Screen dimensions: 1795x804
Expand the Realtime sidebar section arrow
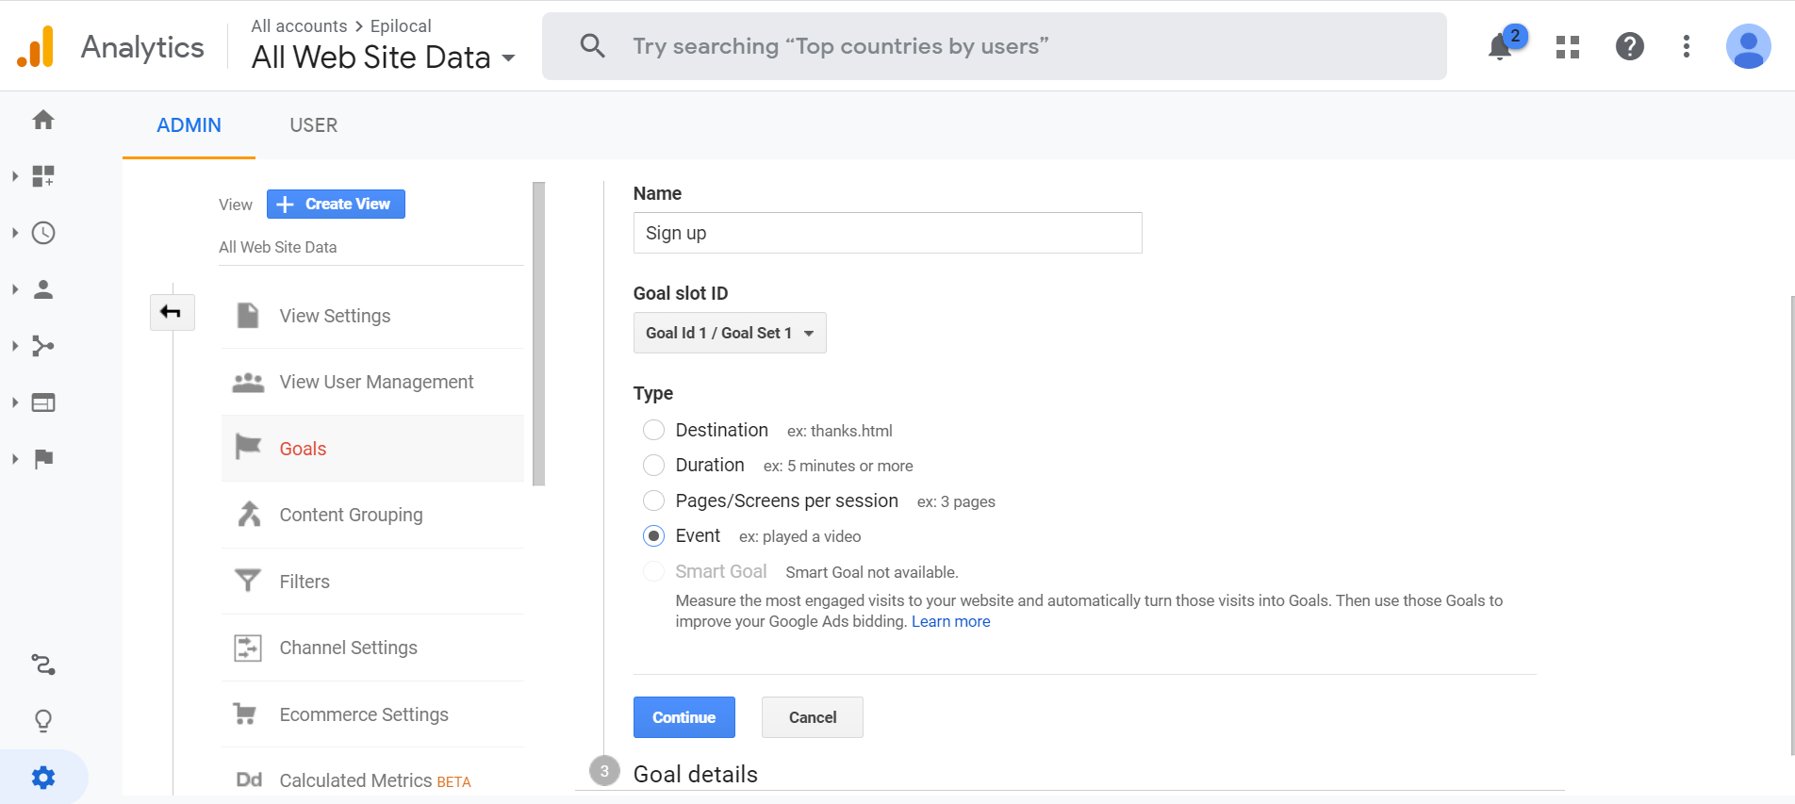coord(15,233)
